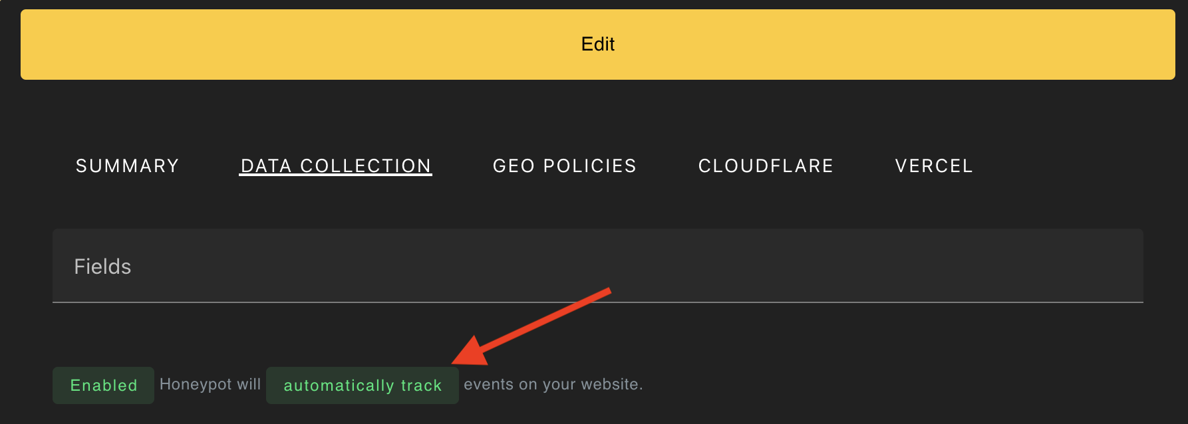1188x424 pixels.
Task: Click the green Enabled indicator
Action: (103, 385)
